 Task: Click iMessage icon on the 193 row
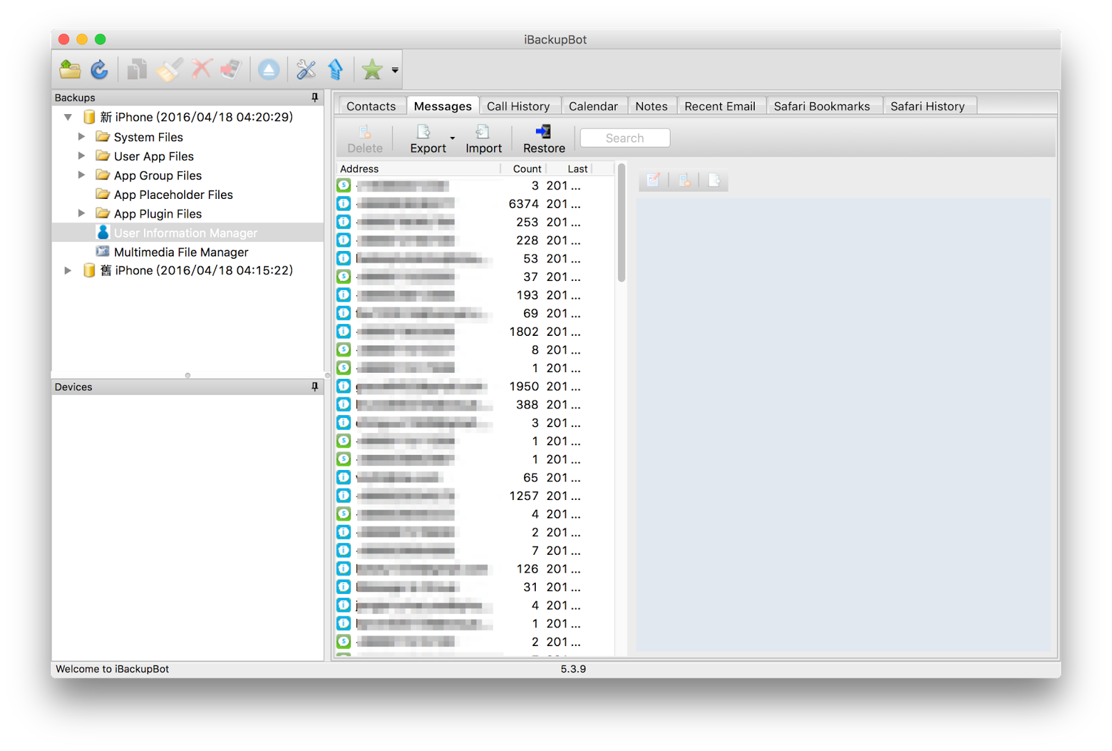343,295
